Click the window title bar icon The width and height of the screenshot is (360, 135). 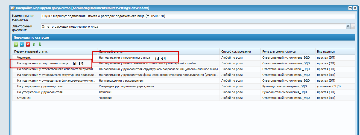click(x=13, y=8)
